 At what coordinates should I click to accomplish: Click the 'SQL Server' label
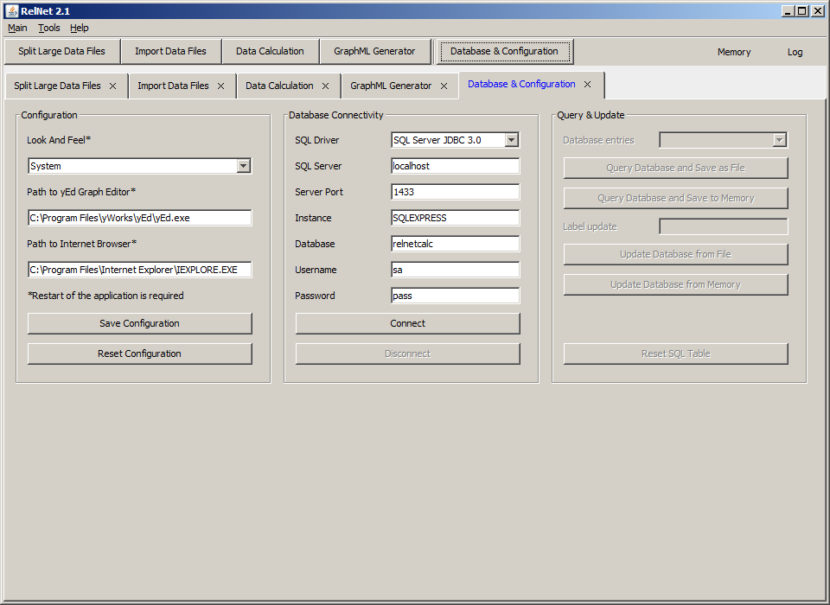[x=319, y=166]
